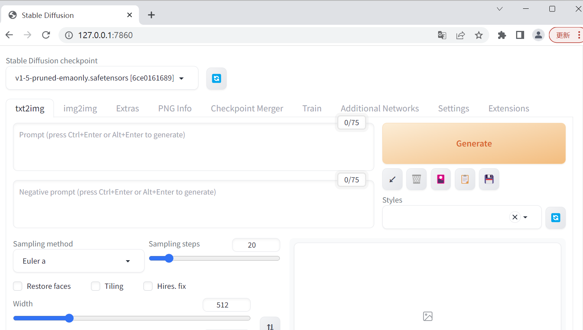Image resolution: width=583 pixels, height=330 pixels.
Task: Click the browser forward arrow
Action: tap(28, 35)
